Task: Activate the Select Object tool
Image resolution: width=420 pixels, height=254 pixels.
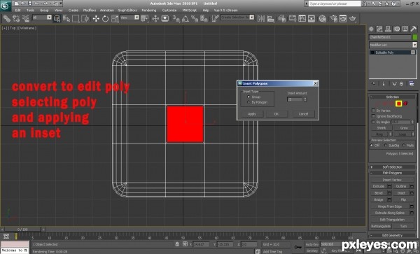Action: 57,18
